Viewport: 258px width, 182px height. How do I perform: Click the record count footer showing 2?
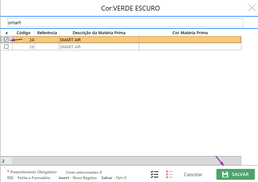coord(6,161)
